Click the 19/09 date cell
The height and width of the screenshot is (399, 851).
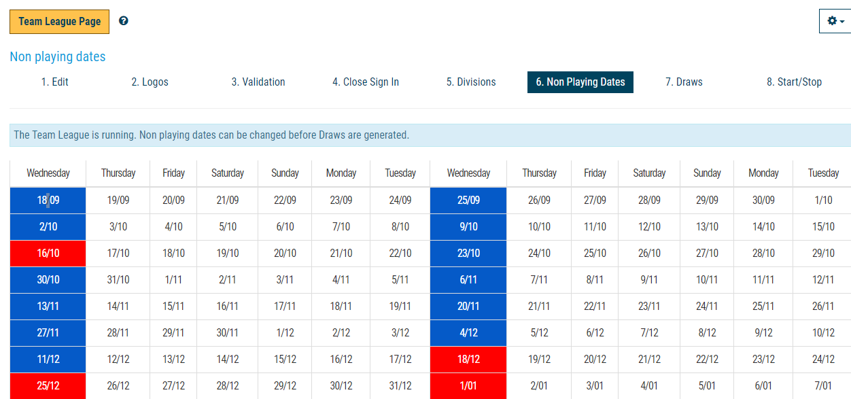tap(118, 201)
